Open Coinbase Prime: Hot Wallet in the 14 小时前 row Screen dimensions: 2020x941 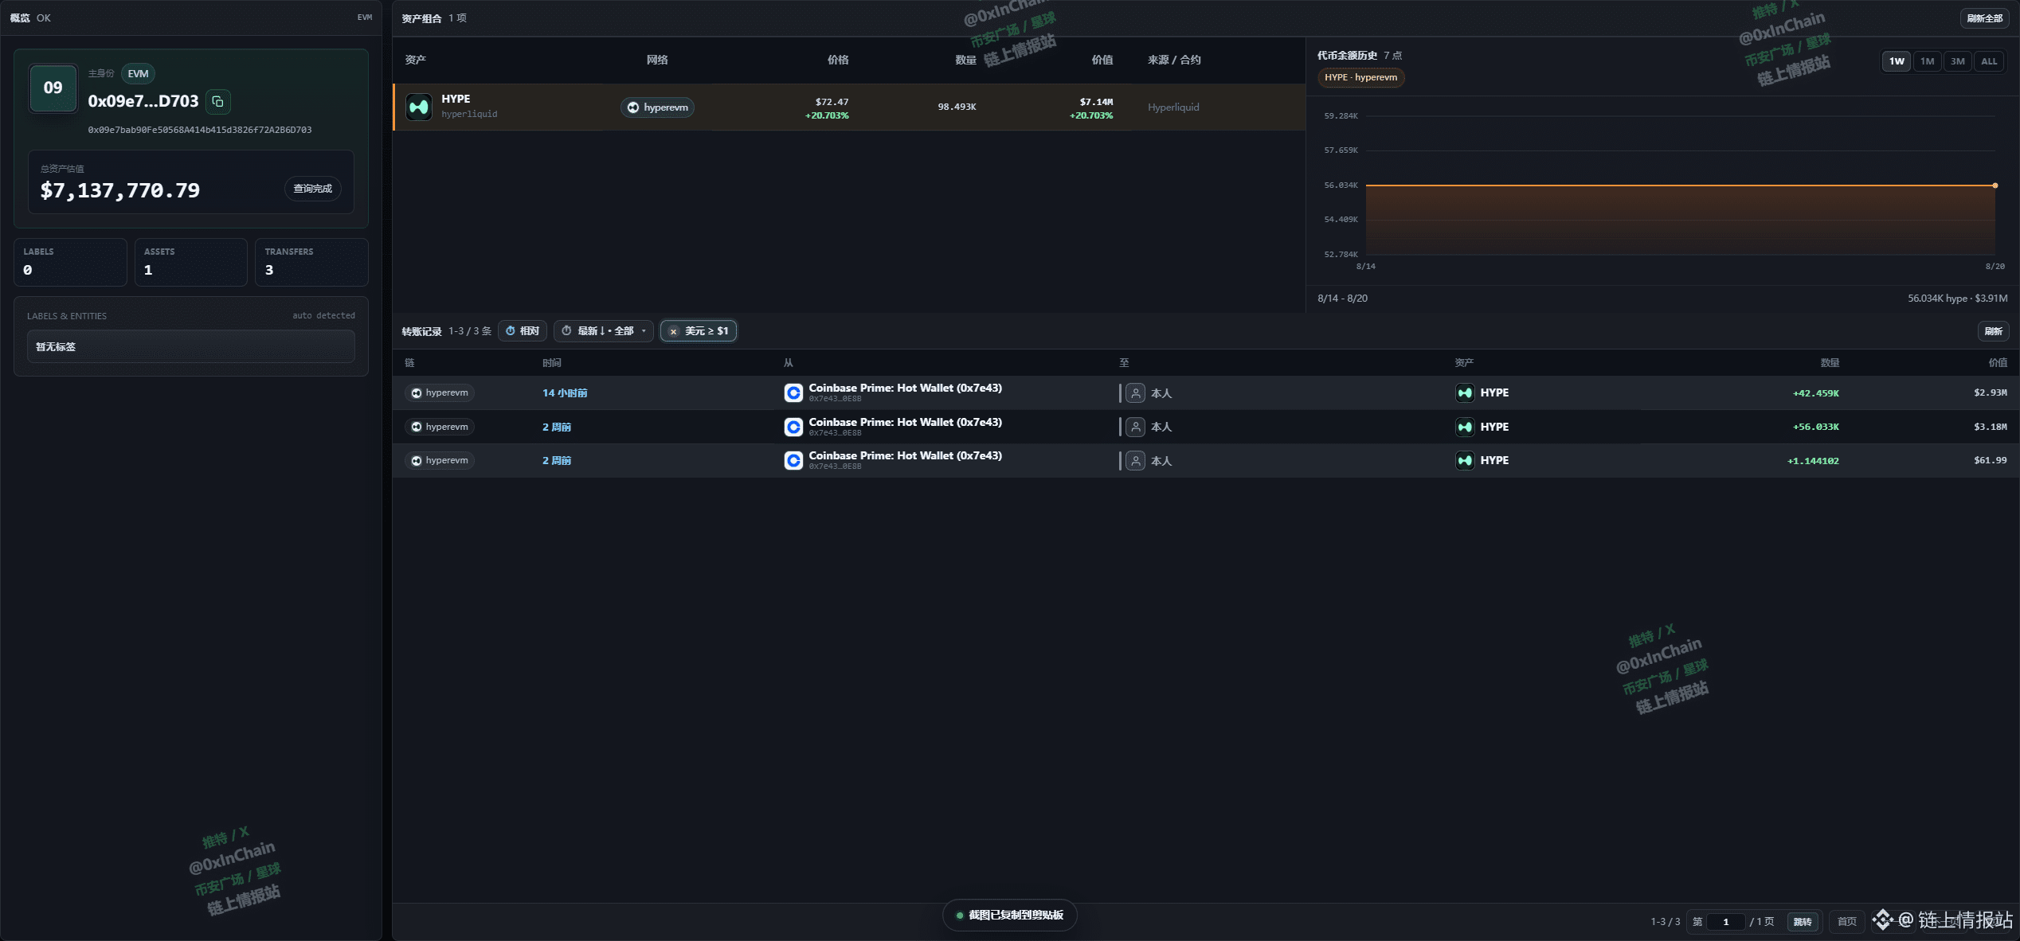pyautogui.click(x=905, y=389)
